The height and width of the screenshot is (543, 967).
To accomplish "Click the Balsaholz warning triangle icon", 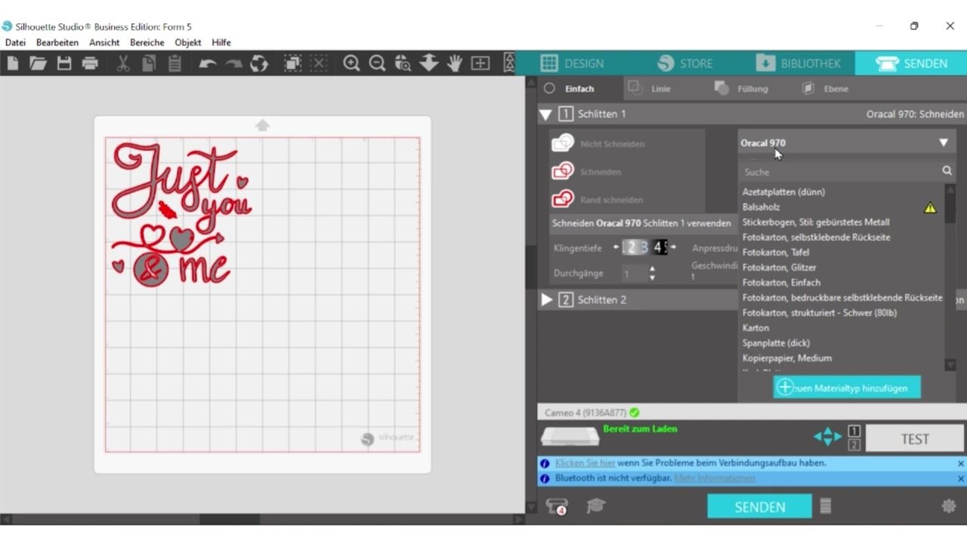I will coord(930,207).
